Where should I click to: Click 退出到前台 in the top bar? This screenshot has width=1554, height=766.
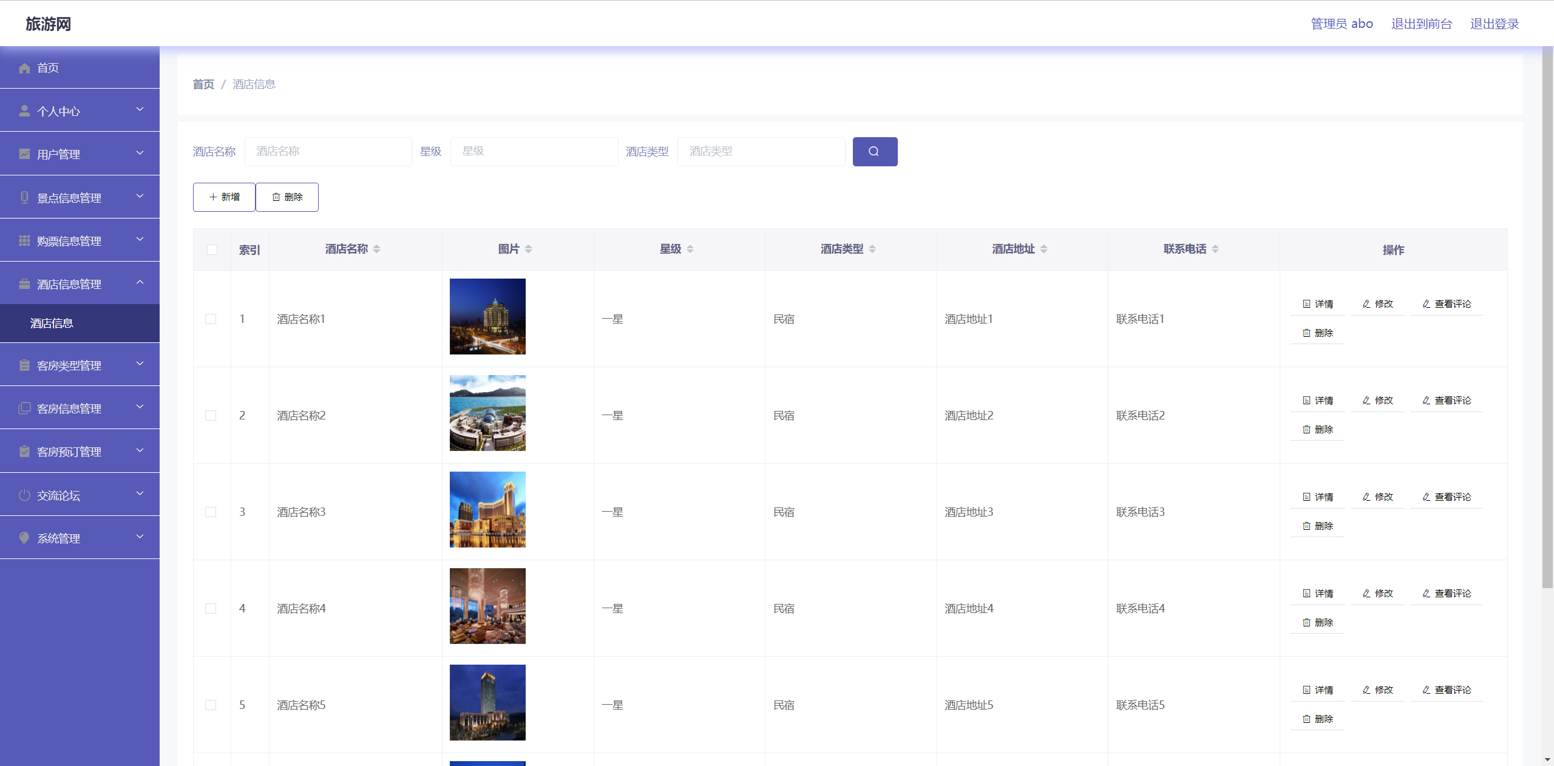point(1422,23)
